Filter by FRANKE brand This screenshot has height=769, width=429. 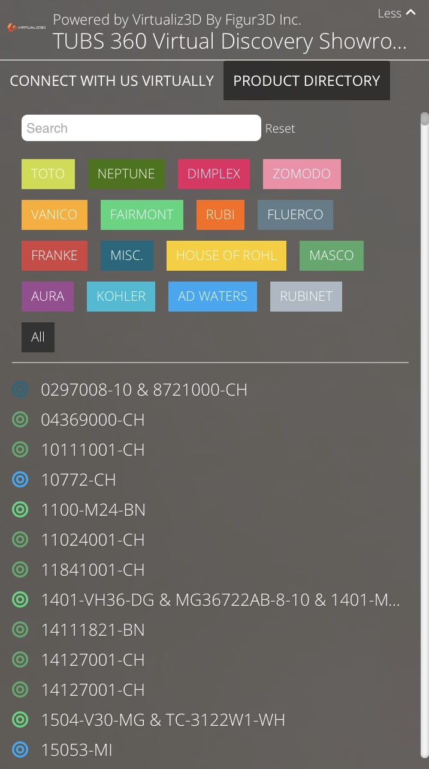(x=55, y=256)
